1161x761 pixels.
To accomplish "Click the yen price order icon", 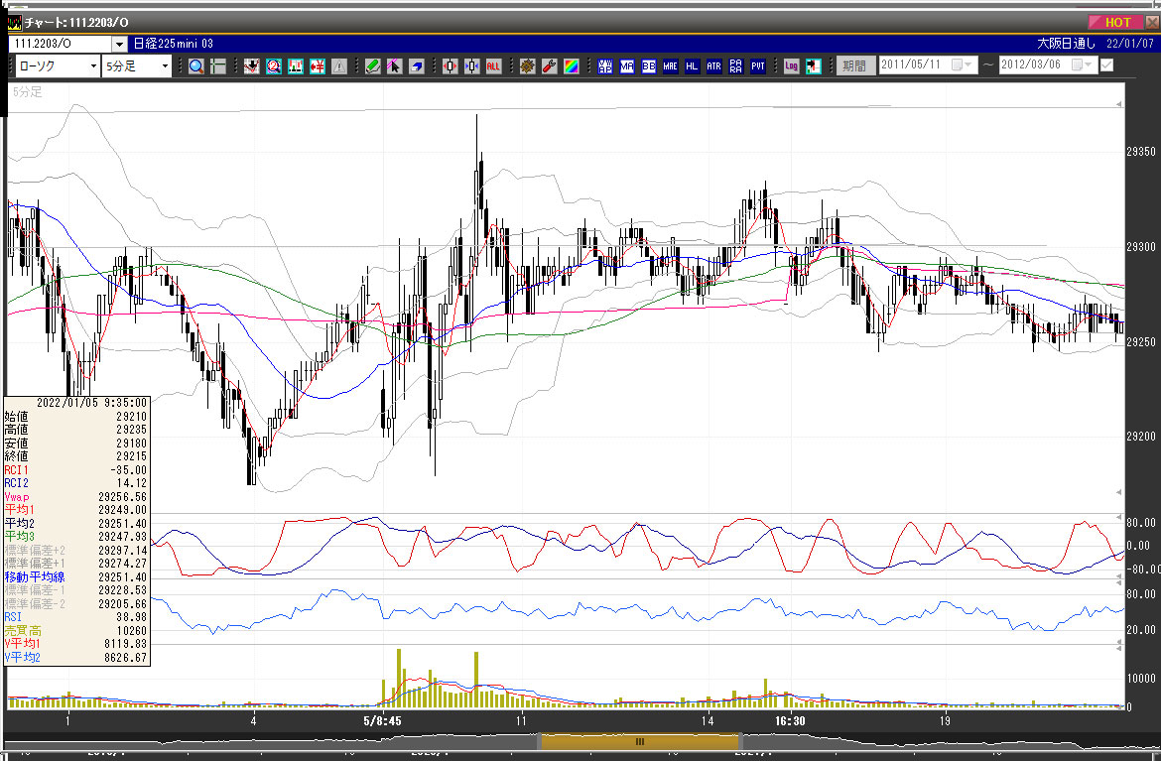I will (x=318, y=66).
